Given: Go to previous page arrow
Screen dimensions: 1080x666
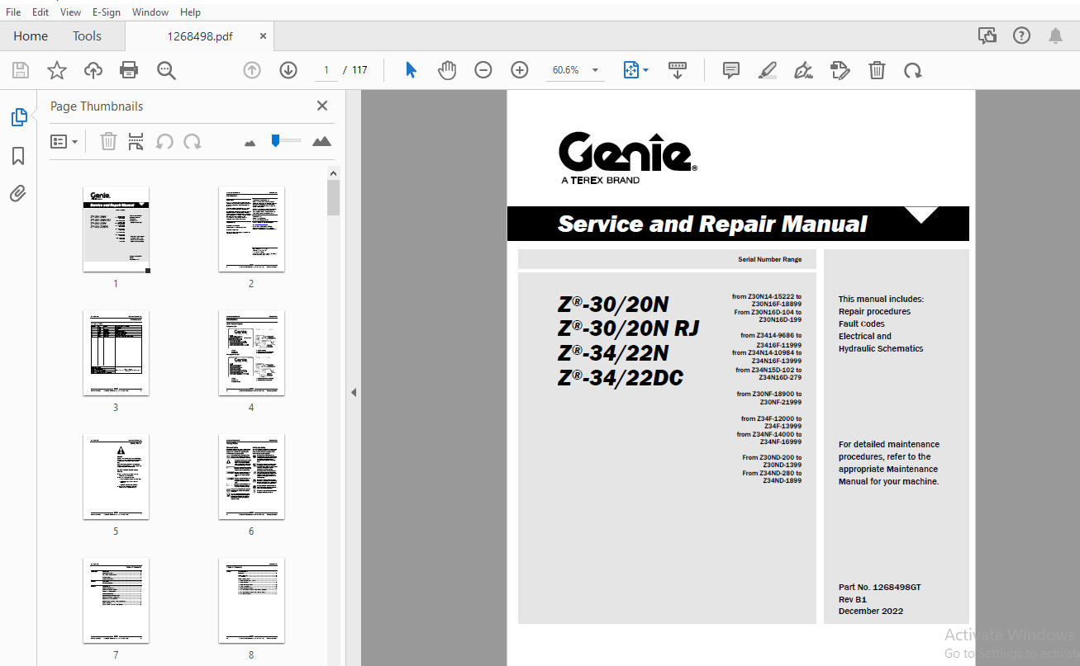Looking at the screenshot, I should point(252,70).
